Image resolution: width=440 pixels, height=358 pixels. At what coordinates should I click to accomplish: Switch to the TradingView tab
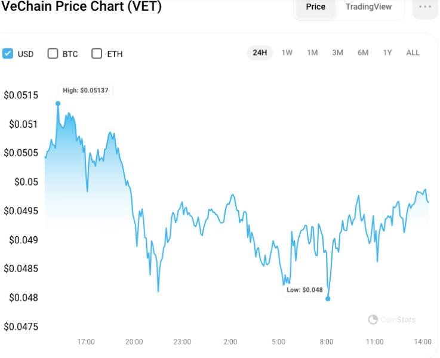coord(368,7)
